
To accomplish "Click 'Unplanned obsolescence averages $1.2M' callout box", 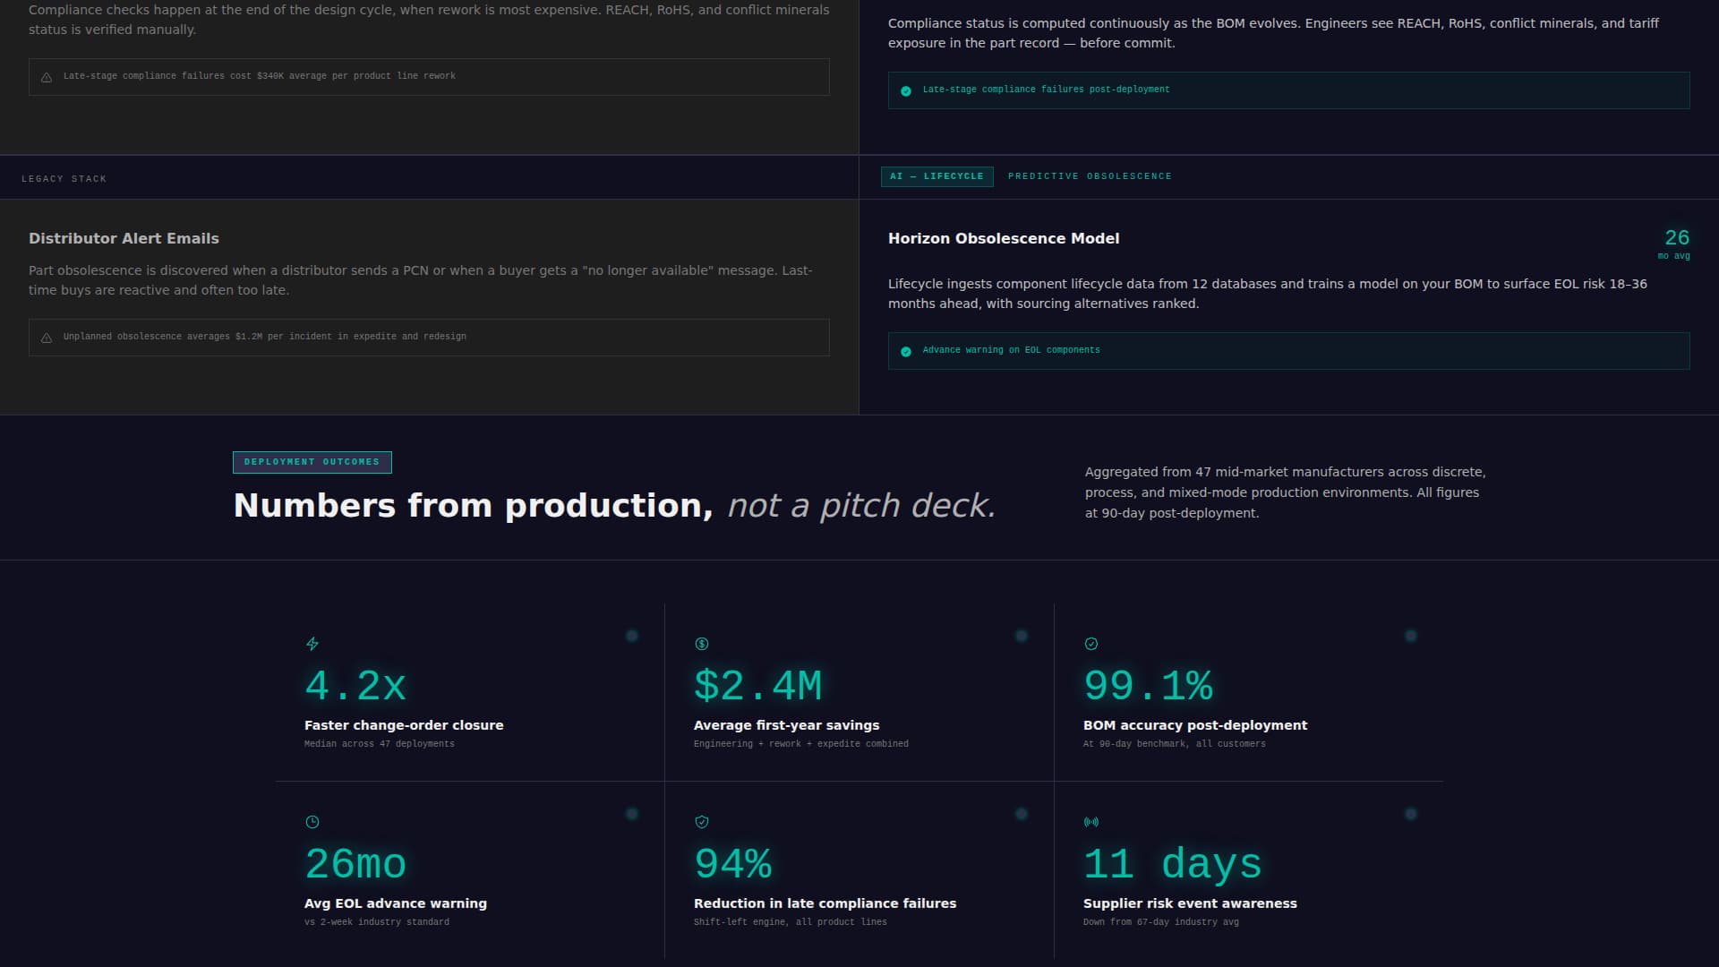I will (429, 338).
